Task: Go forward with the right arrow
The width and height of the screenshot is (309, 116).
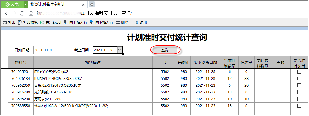Action: (x=15, y=13)
